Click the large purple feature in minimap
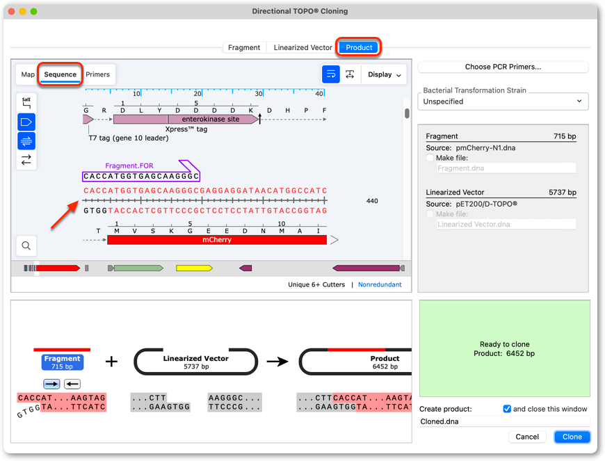 368,268
